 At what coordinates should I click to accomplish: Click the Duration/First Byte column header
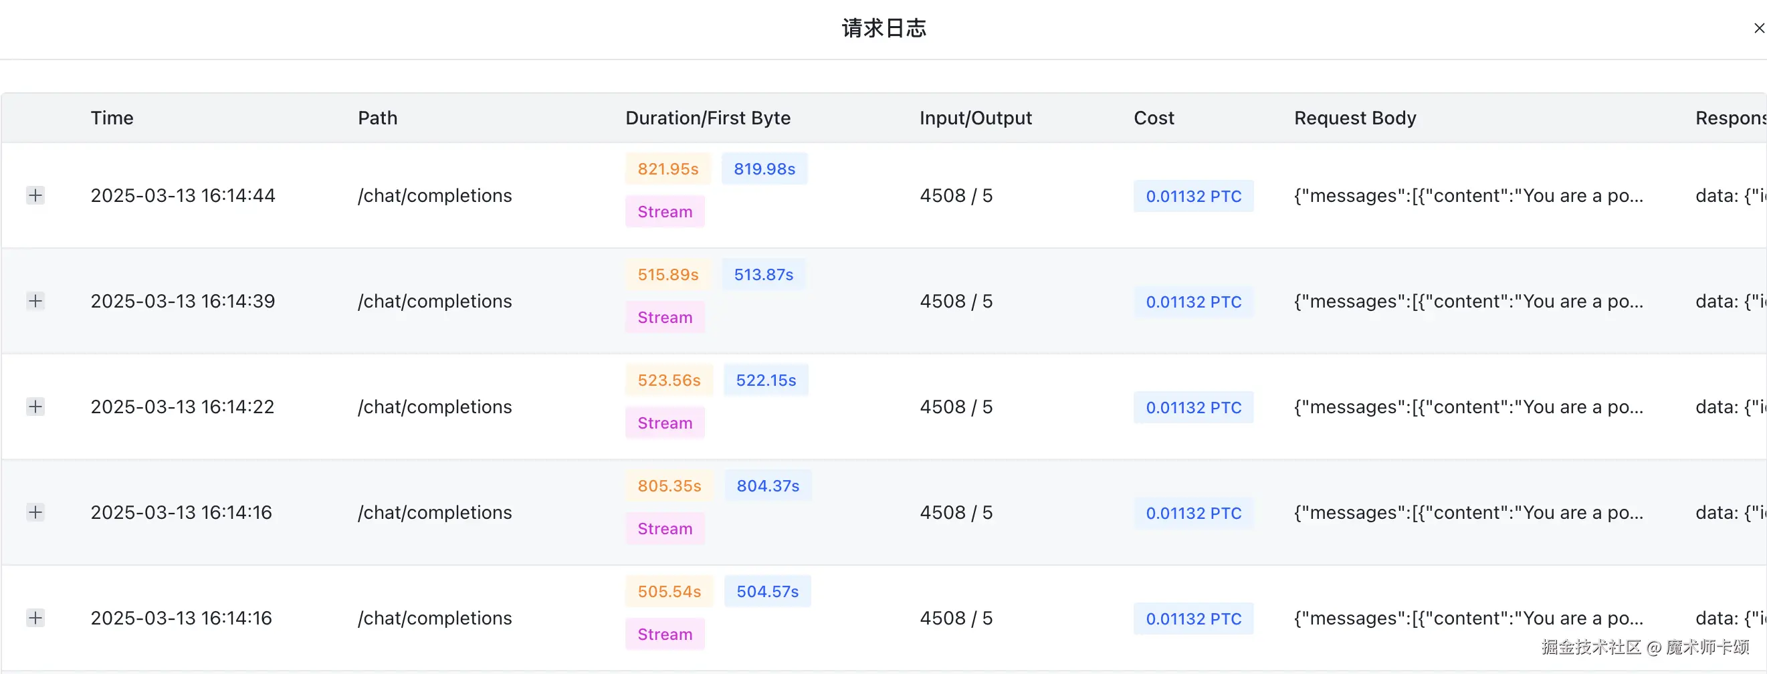click(x=707, y=118)
